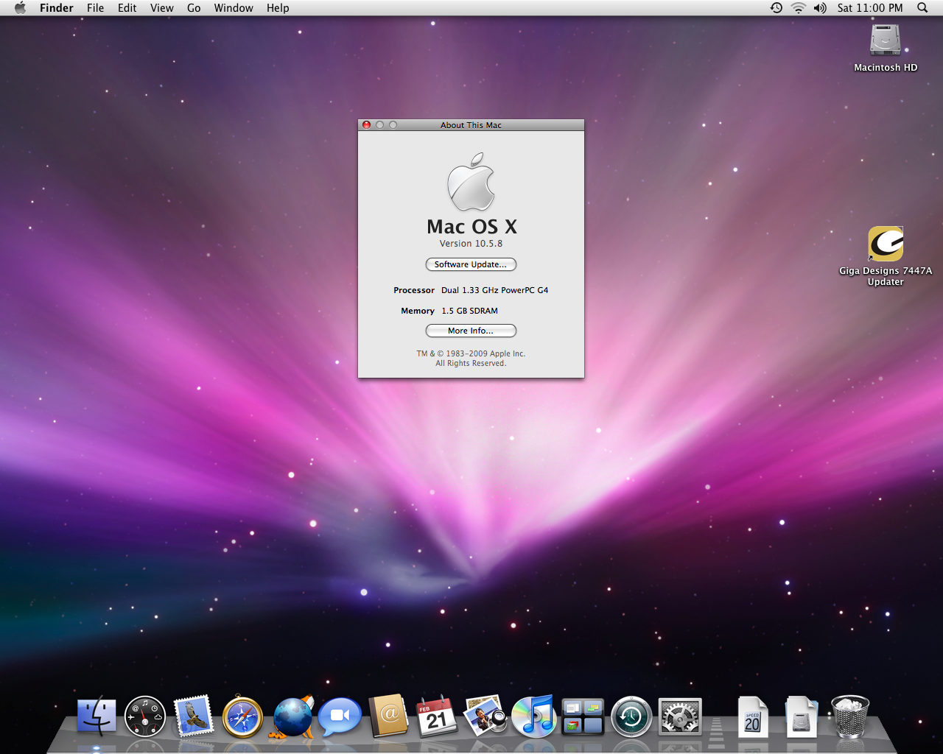The height and width of the screenshot is (754, 943).
Task: Click the Software Update... button
Action: [471, 264]
